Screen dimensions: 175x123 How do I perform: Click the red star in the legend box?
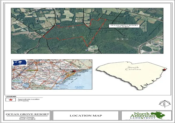pyautogui.click(x=11, y=100)
